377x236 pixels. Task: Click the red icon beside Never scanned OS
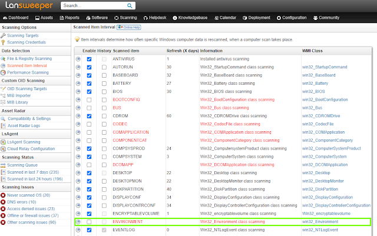pyautogui.click(x=3, y=195)
